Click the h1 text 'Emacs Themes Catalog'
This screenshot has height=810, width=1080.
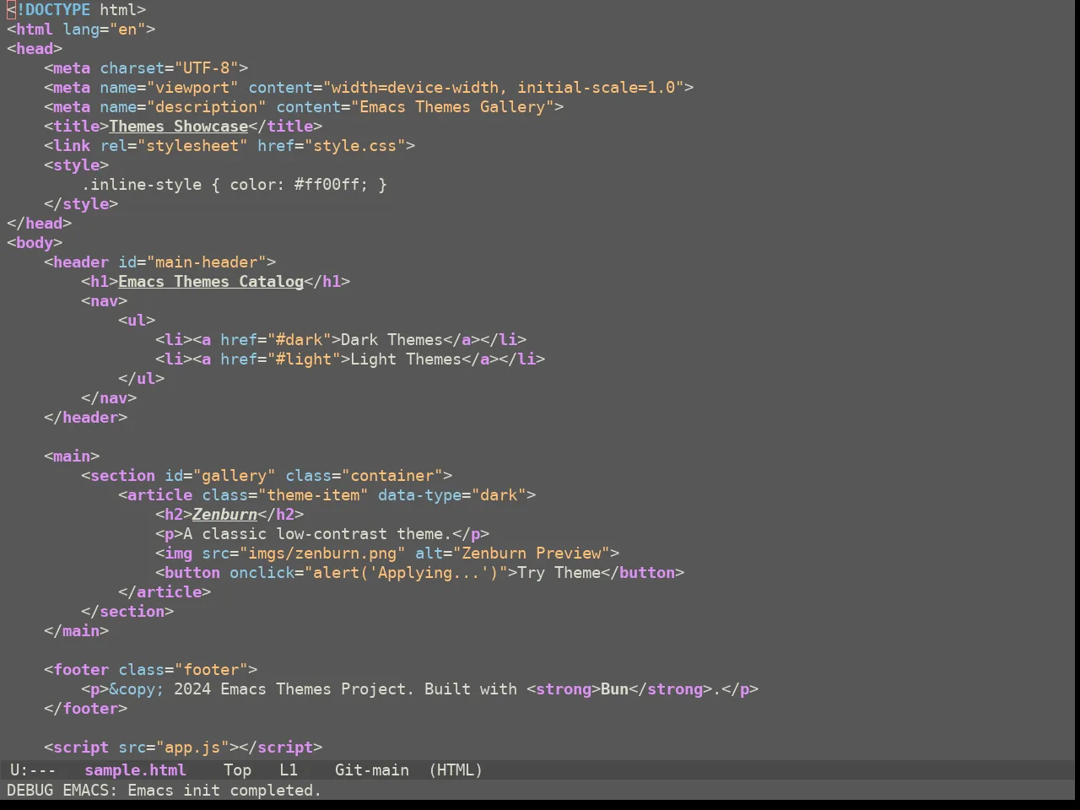[211, 282]
